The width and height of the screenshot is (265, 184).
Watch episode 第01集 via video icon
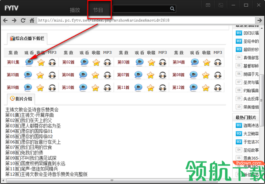(29, 62)
